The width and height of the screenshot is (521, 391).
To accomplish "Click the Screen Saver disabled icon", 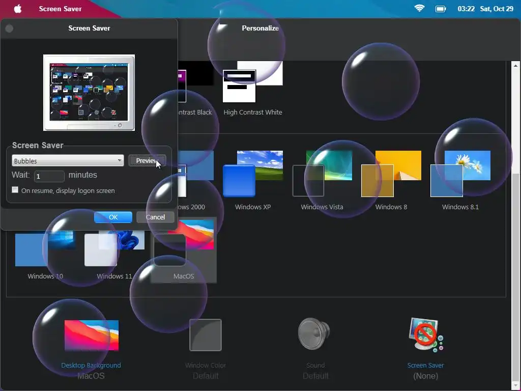I will 426,335.
